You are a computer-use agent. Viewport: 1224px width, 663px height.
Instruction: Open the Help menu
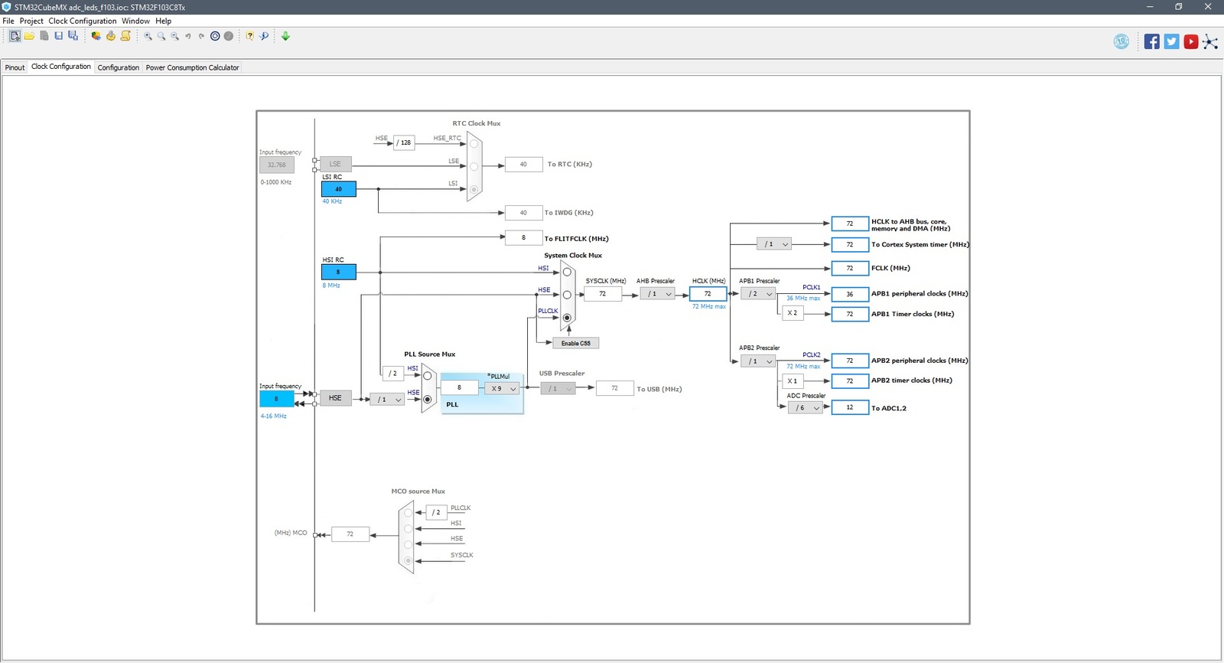pos(164,21)
